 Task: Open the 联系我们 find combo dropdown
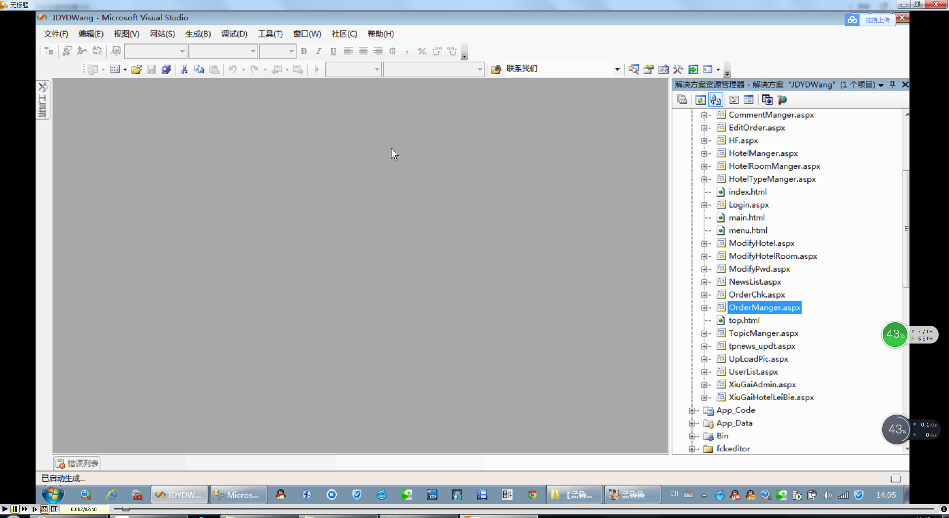617,69
